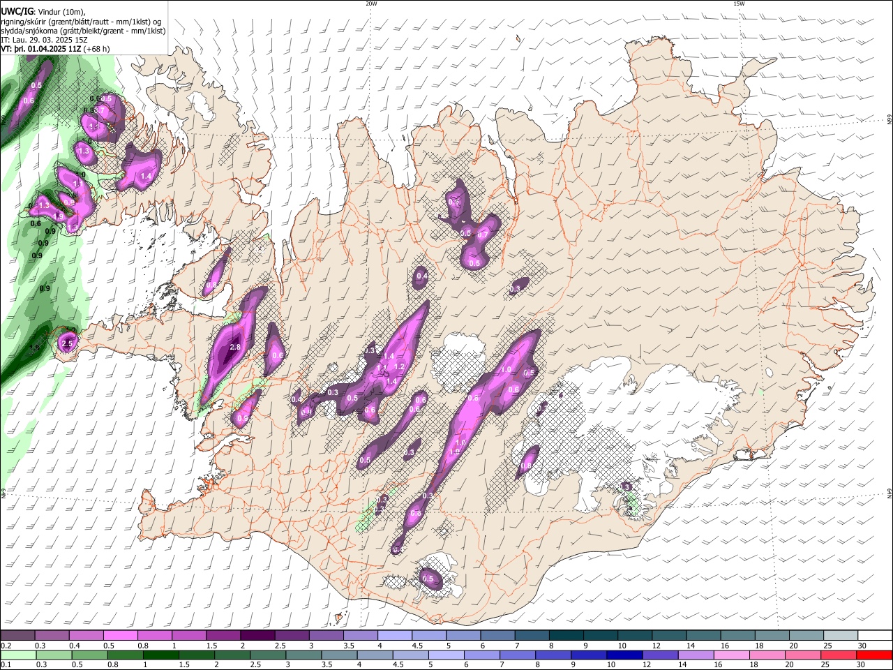893x670 pixels.
Task: Click the 'VT: þri. 01.04.2025 11Z' valid time
Action: tap(41, 50)
